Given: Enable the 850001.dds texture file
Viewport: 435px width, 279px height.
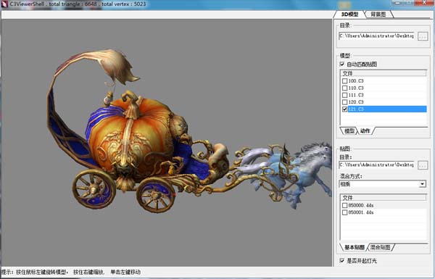Looking at the screenshot, I should pos(345,212).
